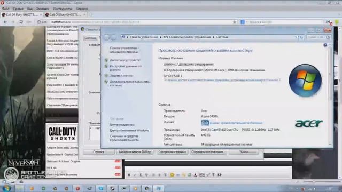This screenshot has width=342, height=192.
Task: Open Инструменты menu in Opera
Action: pyautogui.click(x=63, y=9)
